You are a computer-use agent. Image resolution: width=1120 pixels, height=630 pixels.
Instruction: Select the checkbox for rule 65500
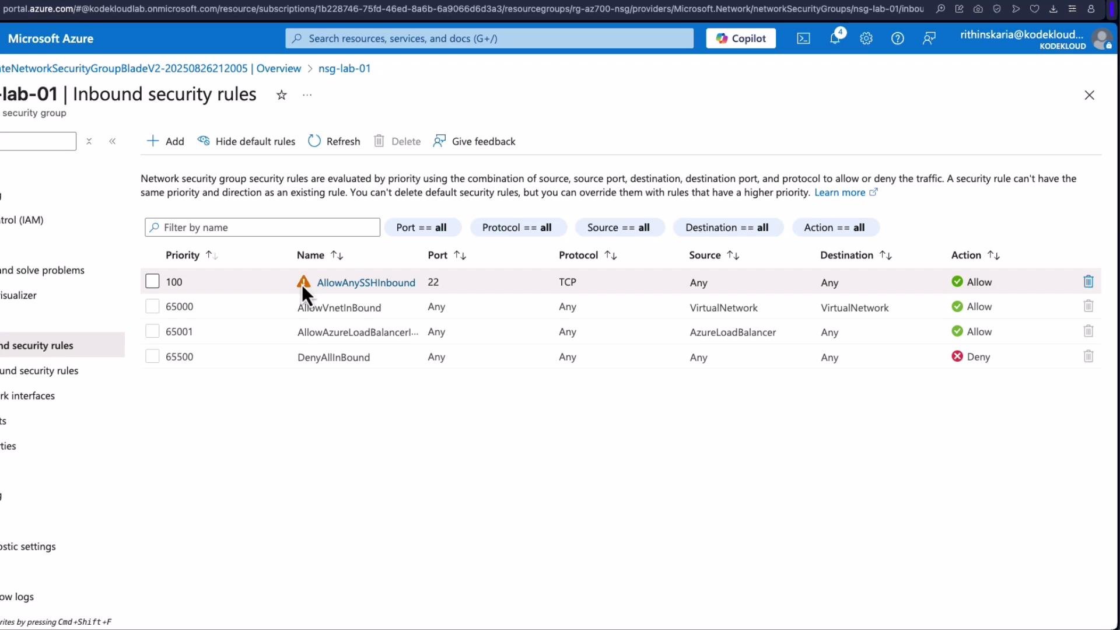[x=152, y=356]
